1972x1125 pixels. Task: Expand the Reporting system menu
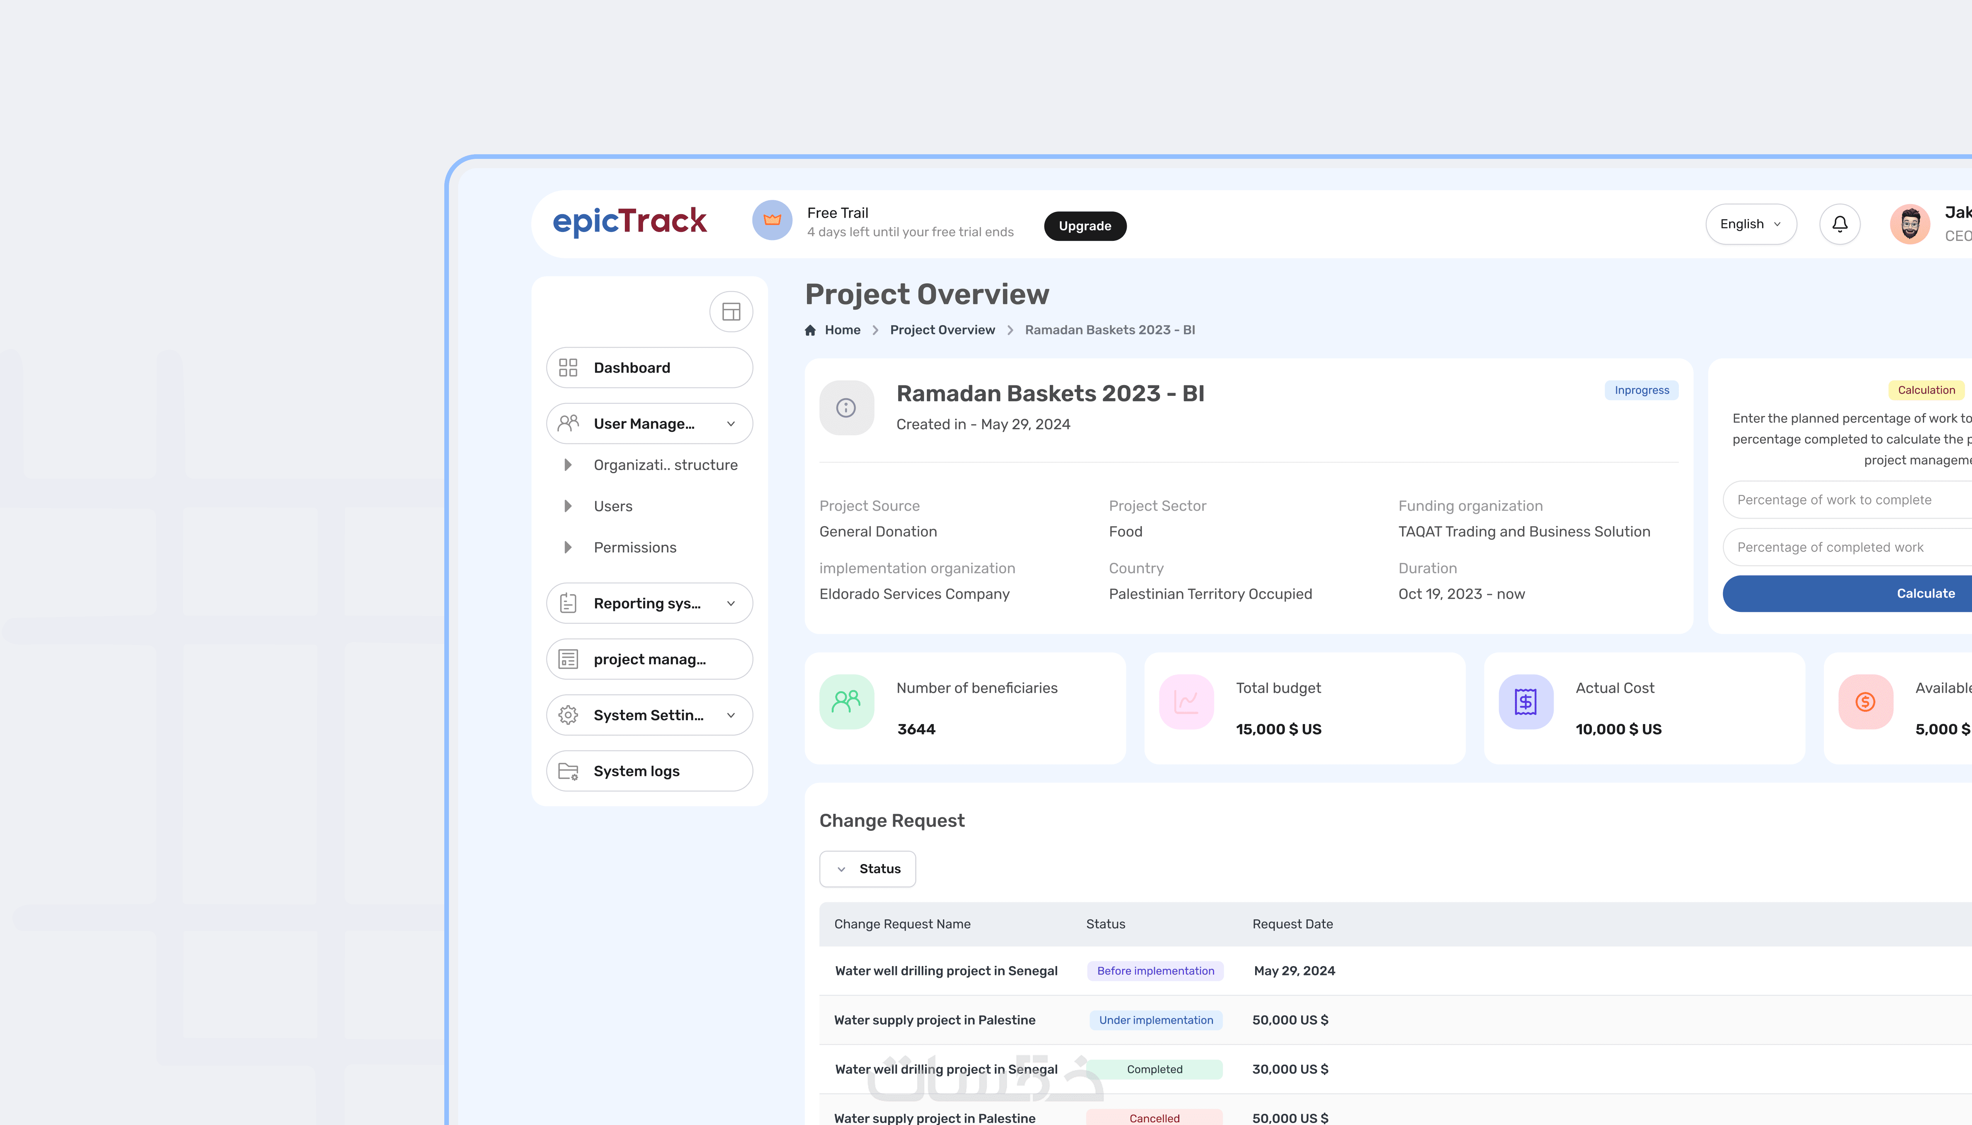(x=649, y=603)
